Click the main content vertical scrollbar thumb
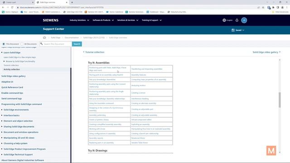The width and height of the screenshot is (290, 163). pos(280,100)
